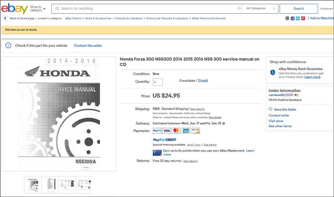Click in the search text field
The image size is (334, 197).
click(x=148, y=9)
